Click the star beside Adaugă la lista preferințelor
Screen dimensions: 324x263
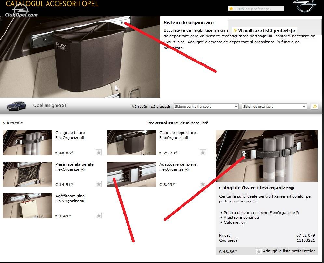259,251
